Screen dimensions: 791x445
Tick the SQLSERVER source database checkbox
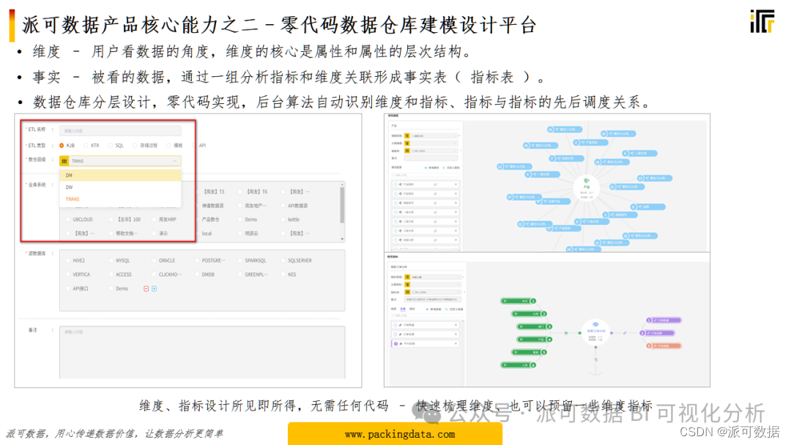coord(283,261)
